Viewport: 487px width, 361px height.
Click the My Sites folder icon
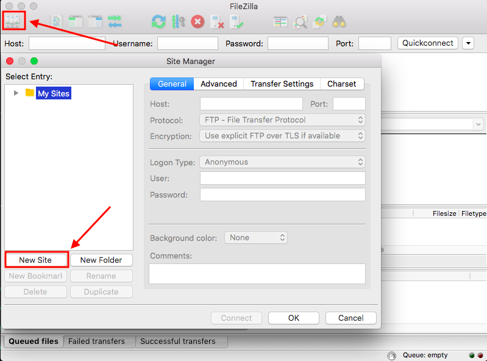(x=30, y=93)
